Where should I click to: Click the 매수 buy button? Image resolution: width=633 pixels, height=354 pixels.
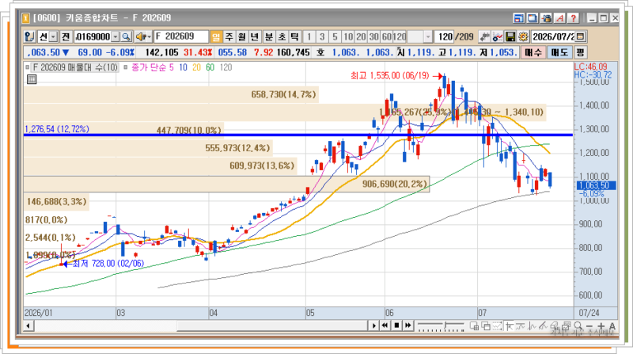pyautogui.click(x=533, y=52)
